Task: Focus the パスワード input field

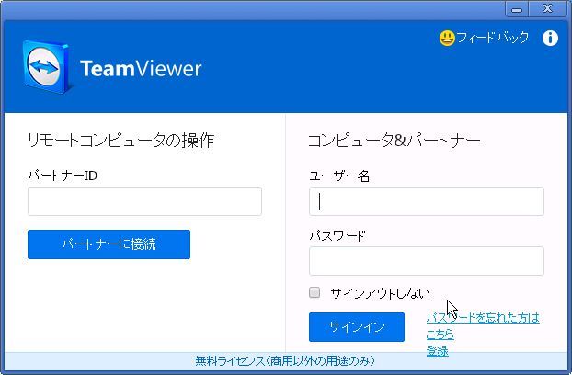Action: point(427,261)
